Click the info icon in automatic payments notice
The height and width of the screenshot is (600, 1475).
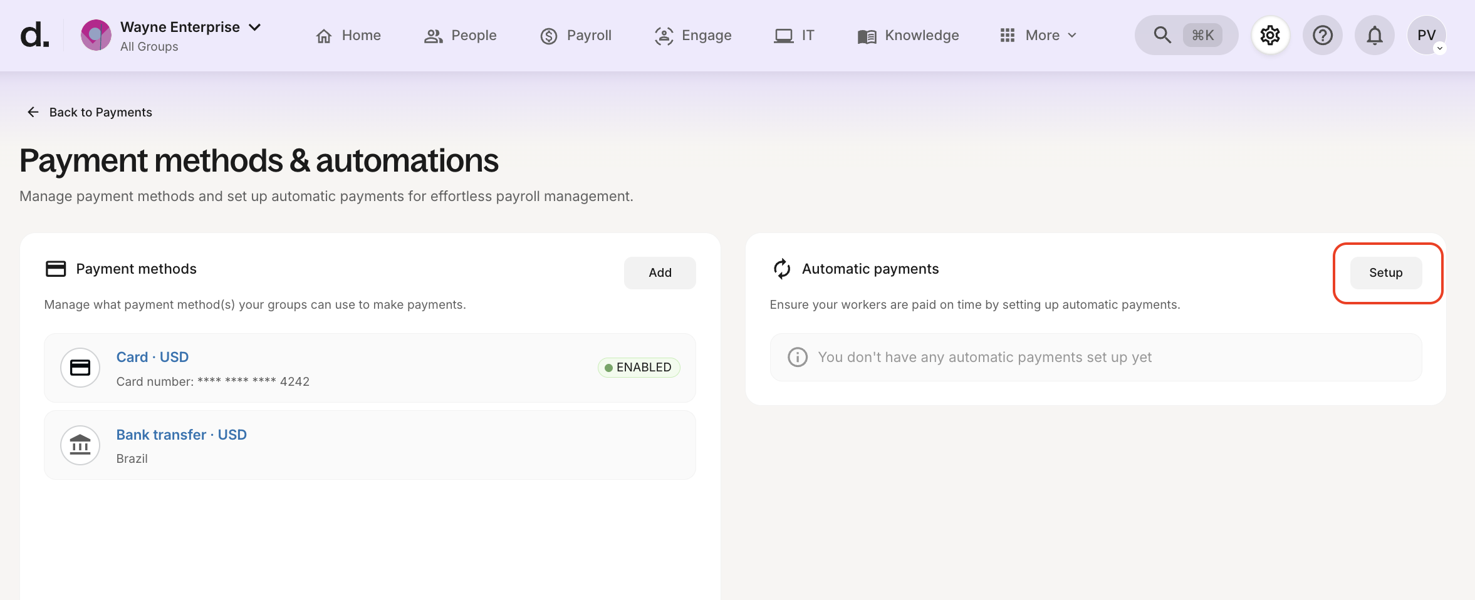(797, 357)
